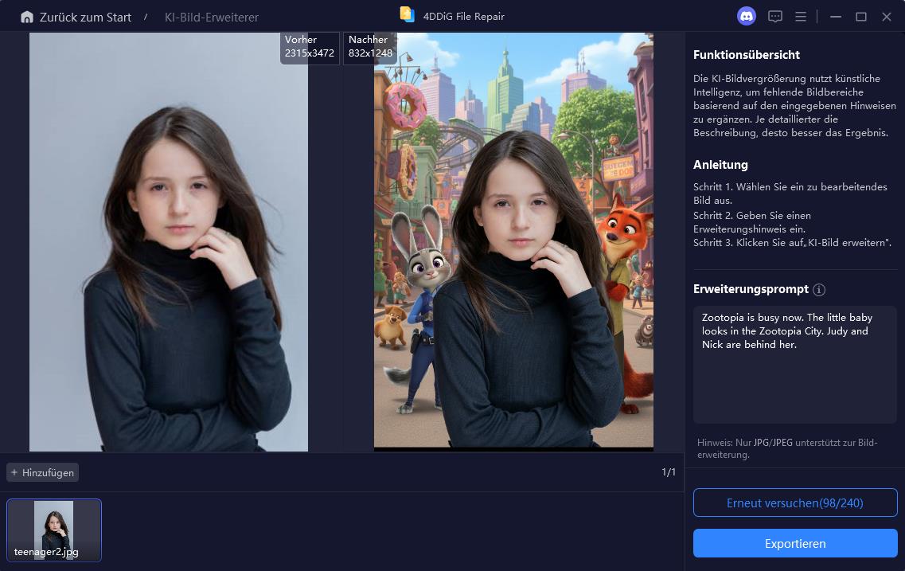Screen dimensions: 905x571
Task: Click the Exportieren button
Action: pos(795,543)
